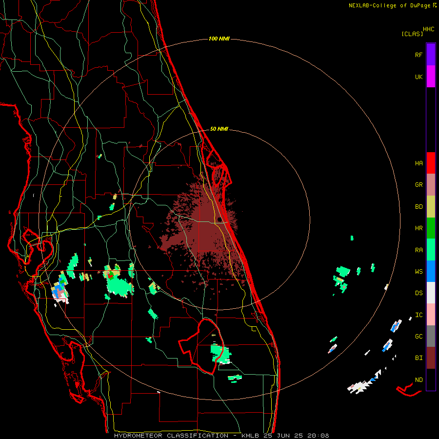This screenshot has height=439, width=439.
Task: Click the [CLAS] units label
Action: coord(412,34)
